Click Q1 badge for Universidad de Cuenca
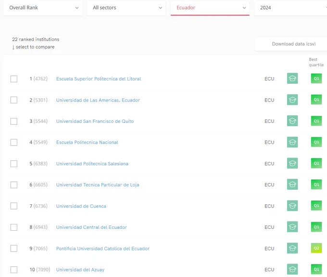This screenshot has height=277, width=327. [x=316, y=206]
